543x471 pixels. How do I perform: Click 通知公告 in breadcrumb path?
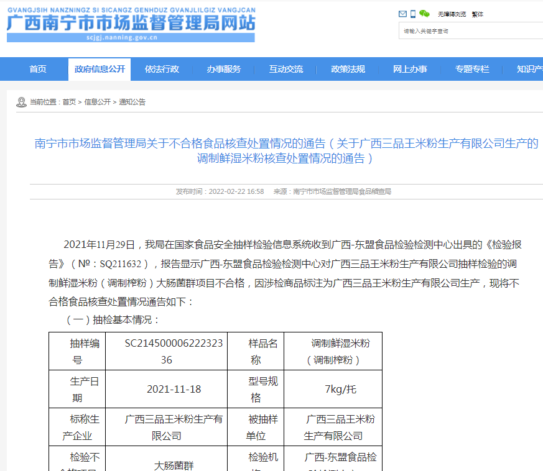[132, 102]
